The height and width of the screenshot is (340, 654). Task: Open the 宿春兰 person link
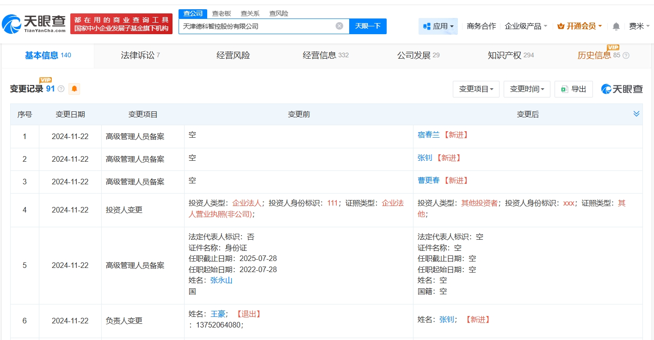click(x=428, y=135)
